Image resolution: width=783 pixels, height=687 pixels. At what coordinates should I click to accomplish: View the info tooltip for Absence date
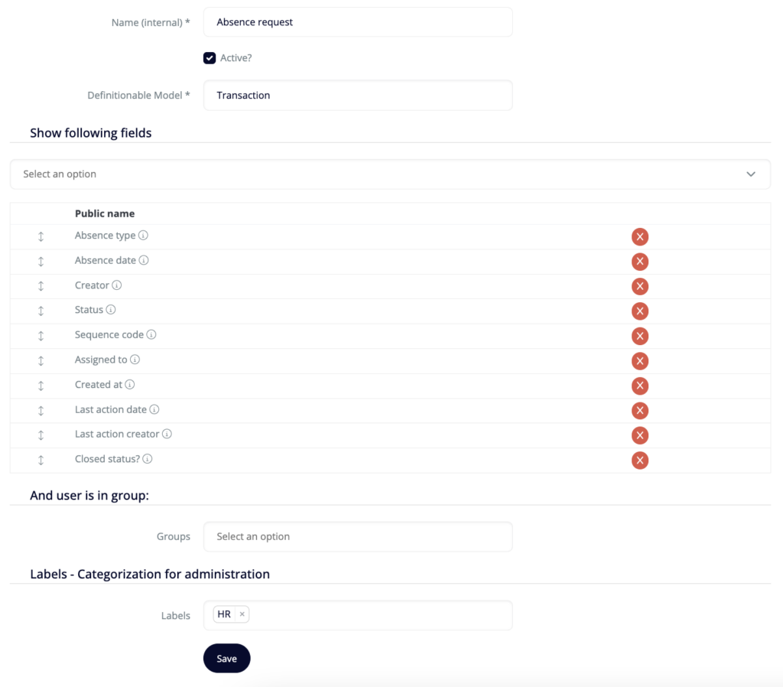tap(145, 260)
